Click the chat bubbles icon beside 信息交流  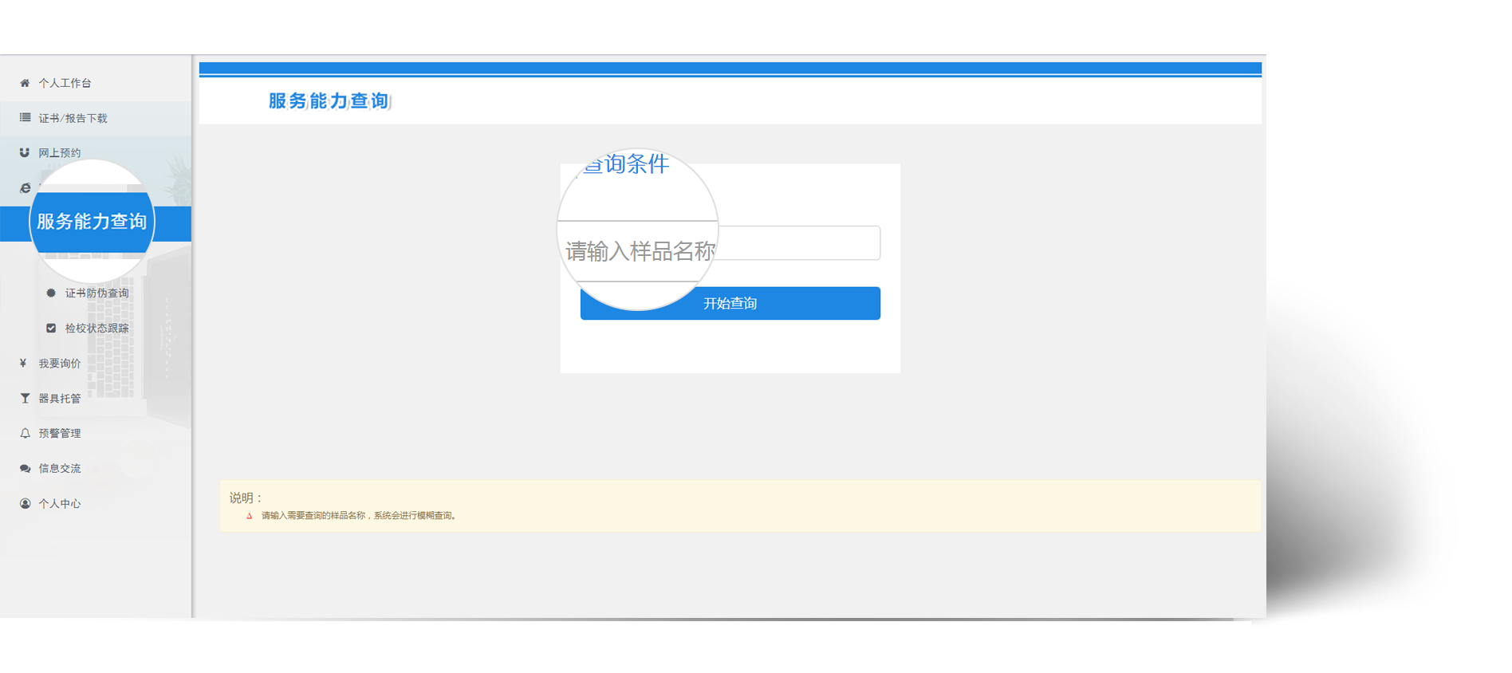point(25,468)
